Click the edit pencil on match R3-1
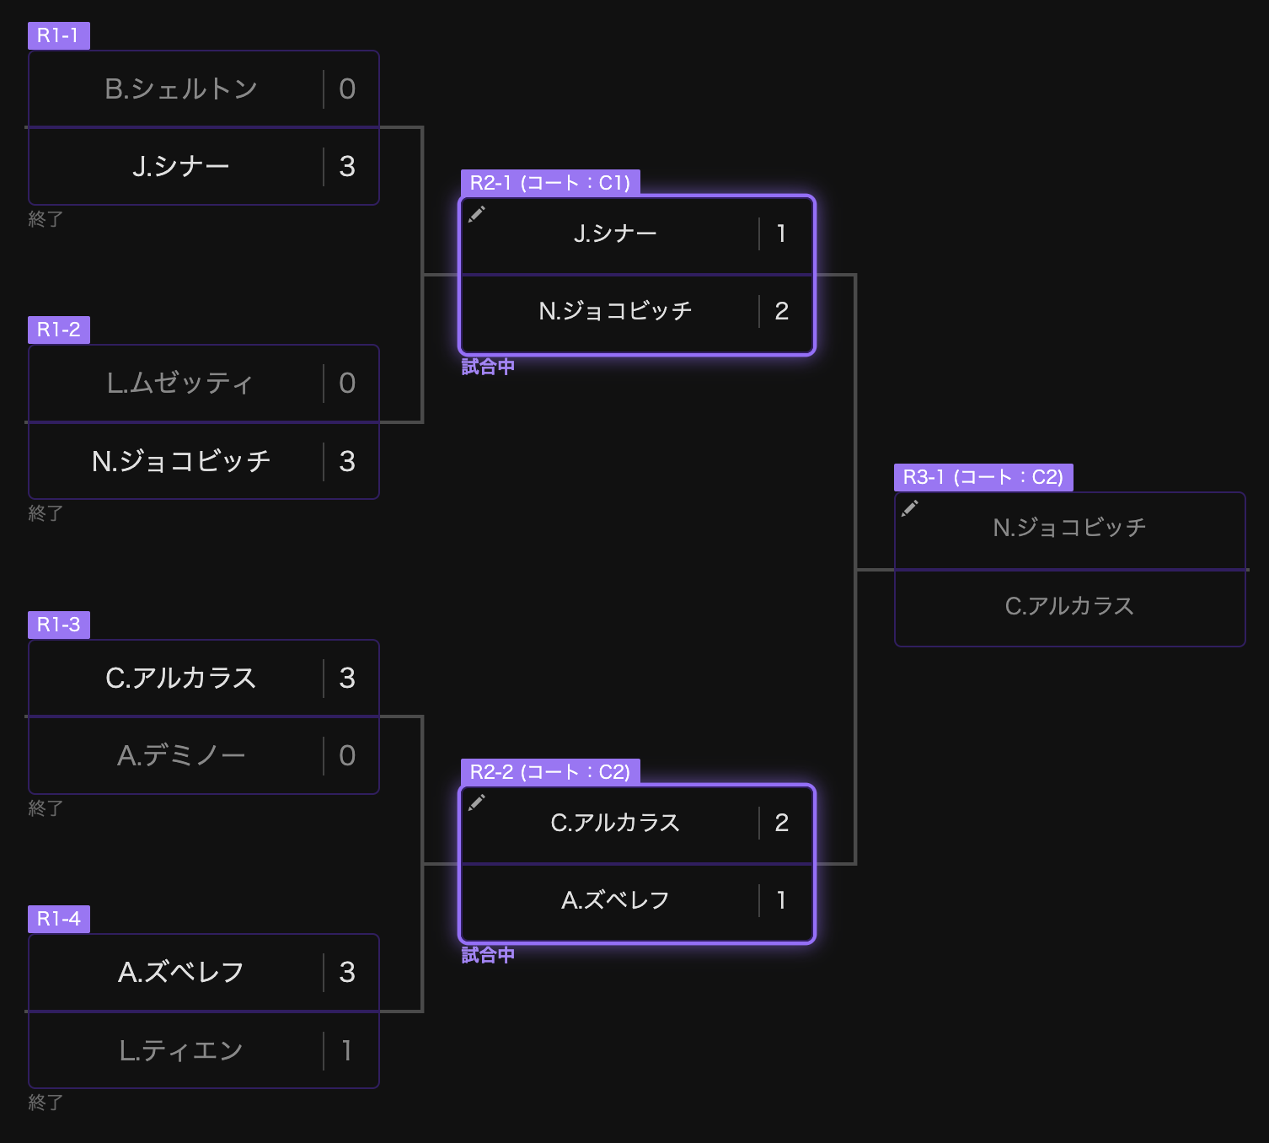 [x=910, y=508]
